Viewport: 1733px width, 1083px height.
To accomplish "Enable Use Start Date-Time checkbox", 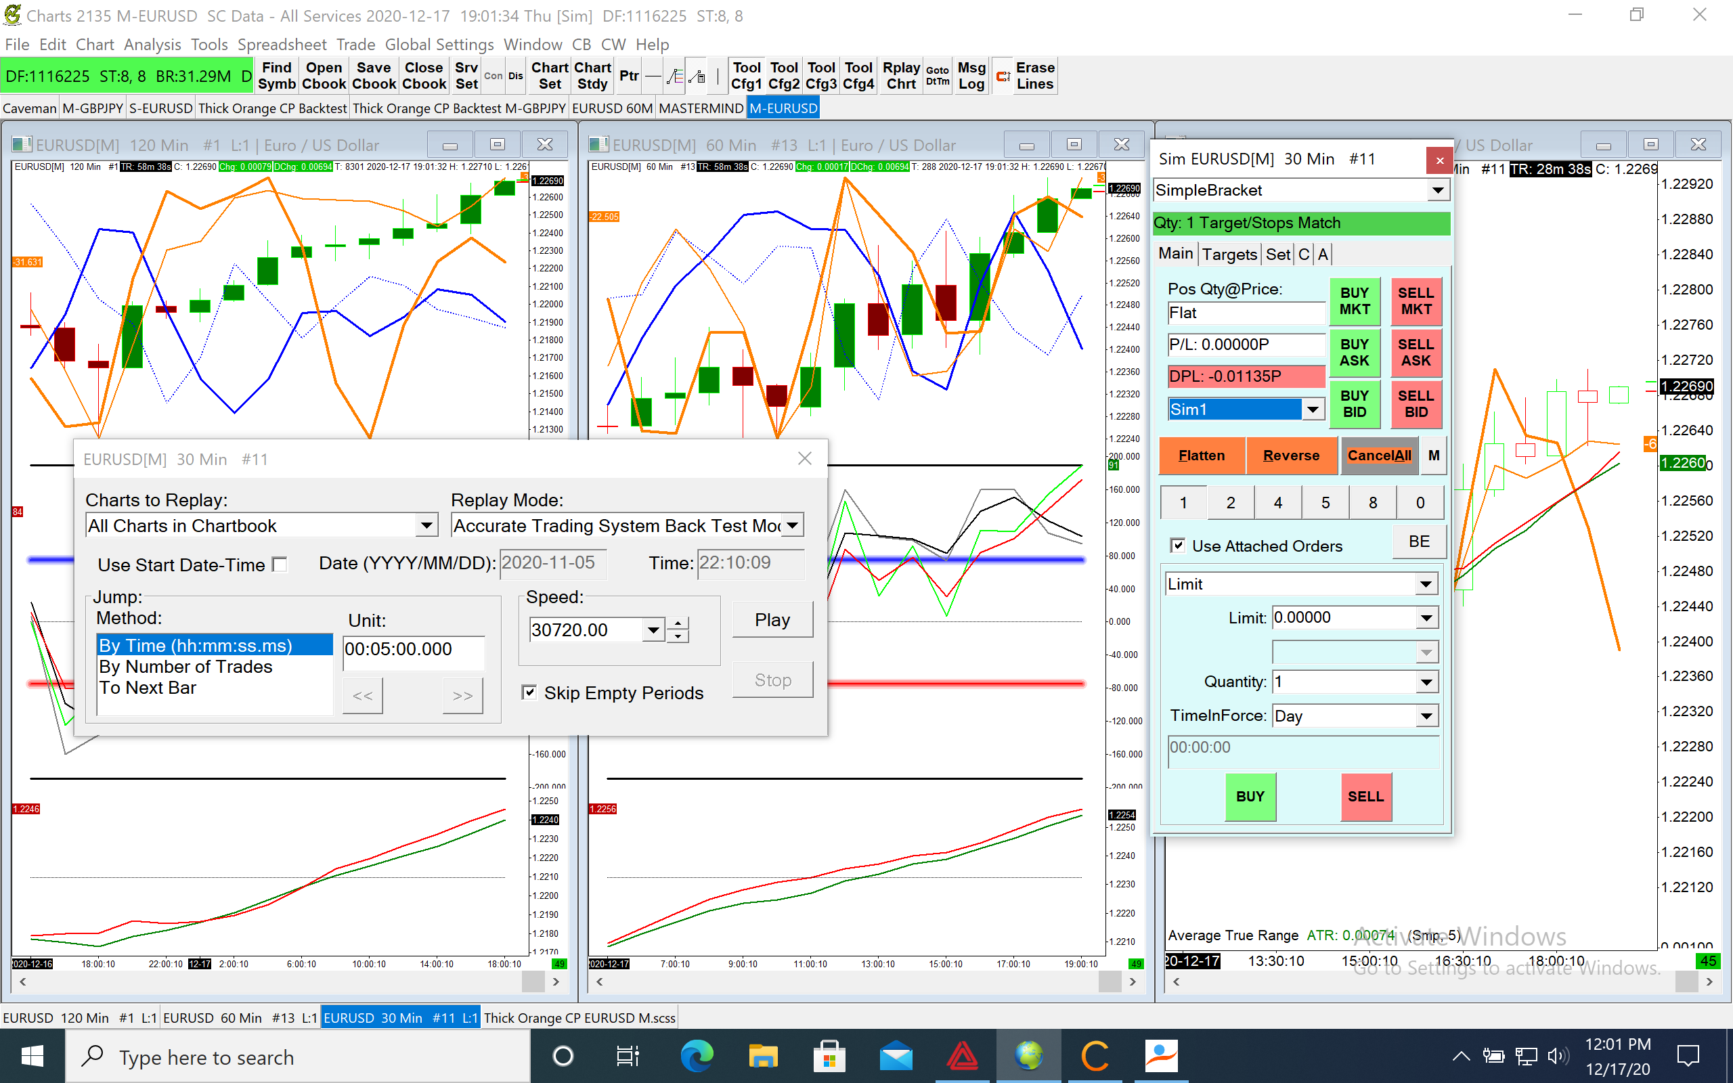I will (x=281, y=565).
